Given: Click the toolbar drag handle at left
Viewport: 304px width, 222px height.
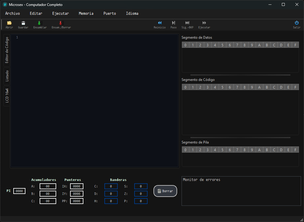Looking at the screenshot, I should click(1, 25).
